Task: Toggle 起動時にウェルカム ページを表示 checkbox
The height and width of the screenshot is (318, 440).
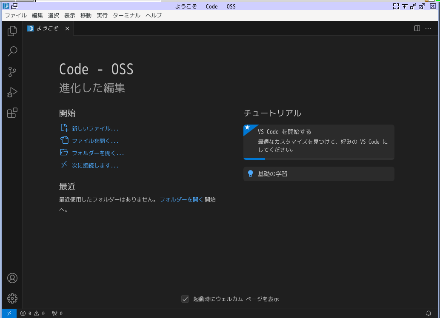Action: click(x=185, y=299)
